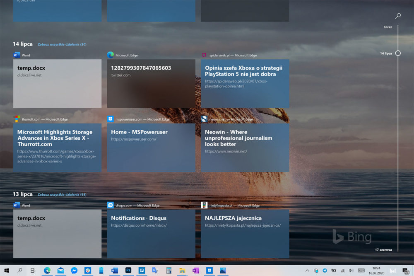Open temp.docx card under 13 lipca

[57, 234]
